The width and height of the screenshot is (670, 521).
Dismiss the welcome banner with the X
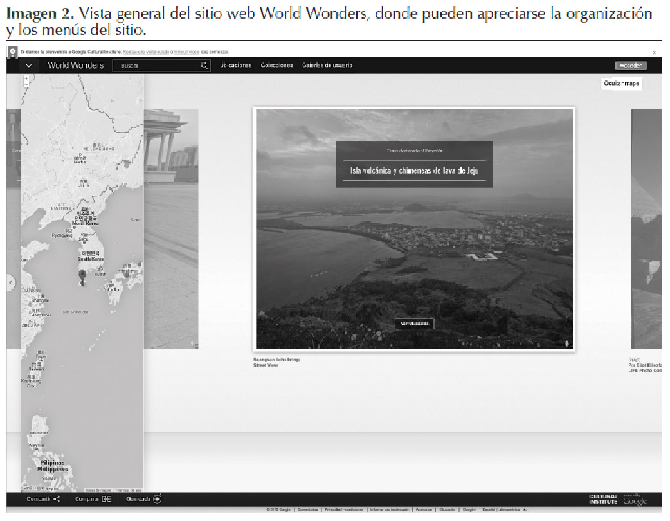click(x=655, y=52)
